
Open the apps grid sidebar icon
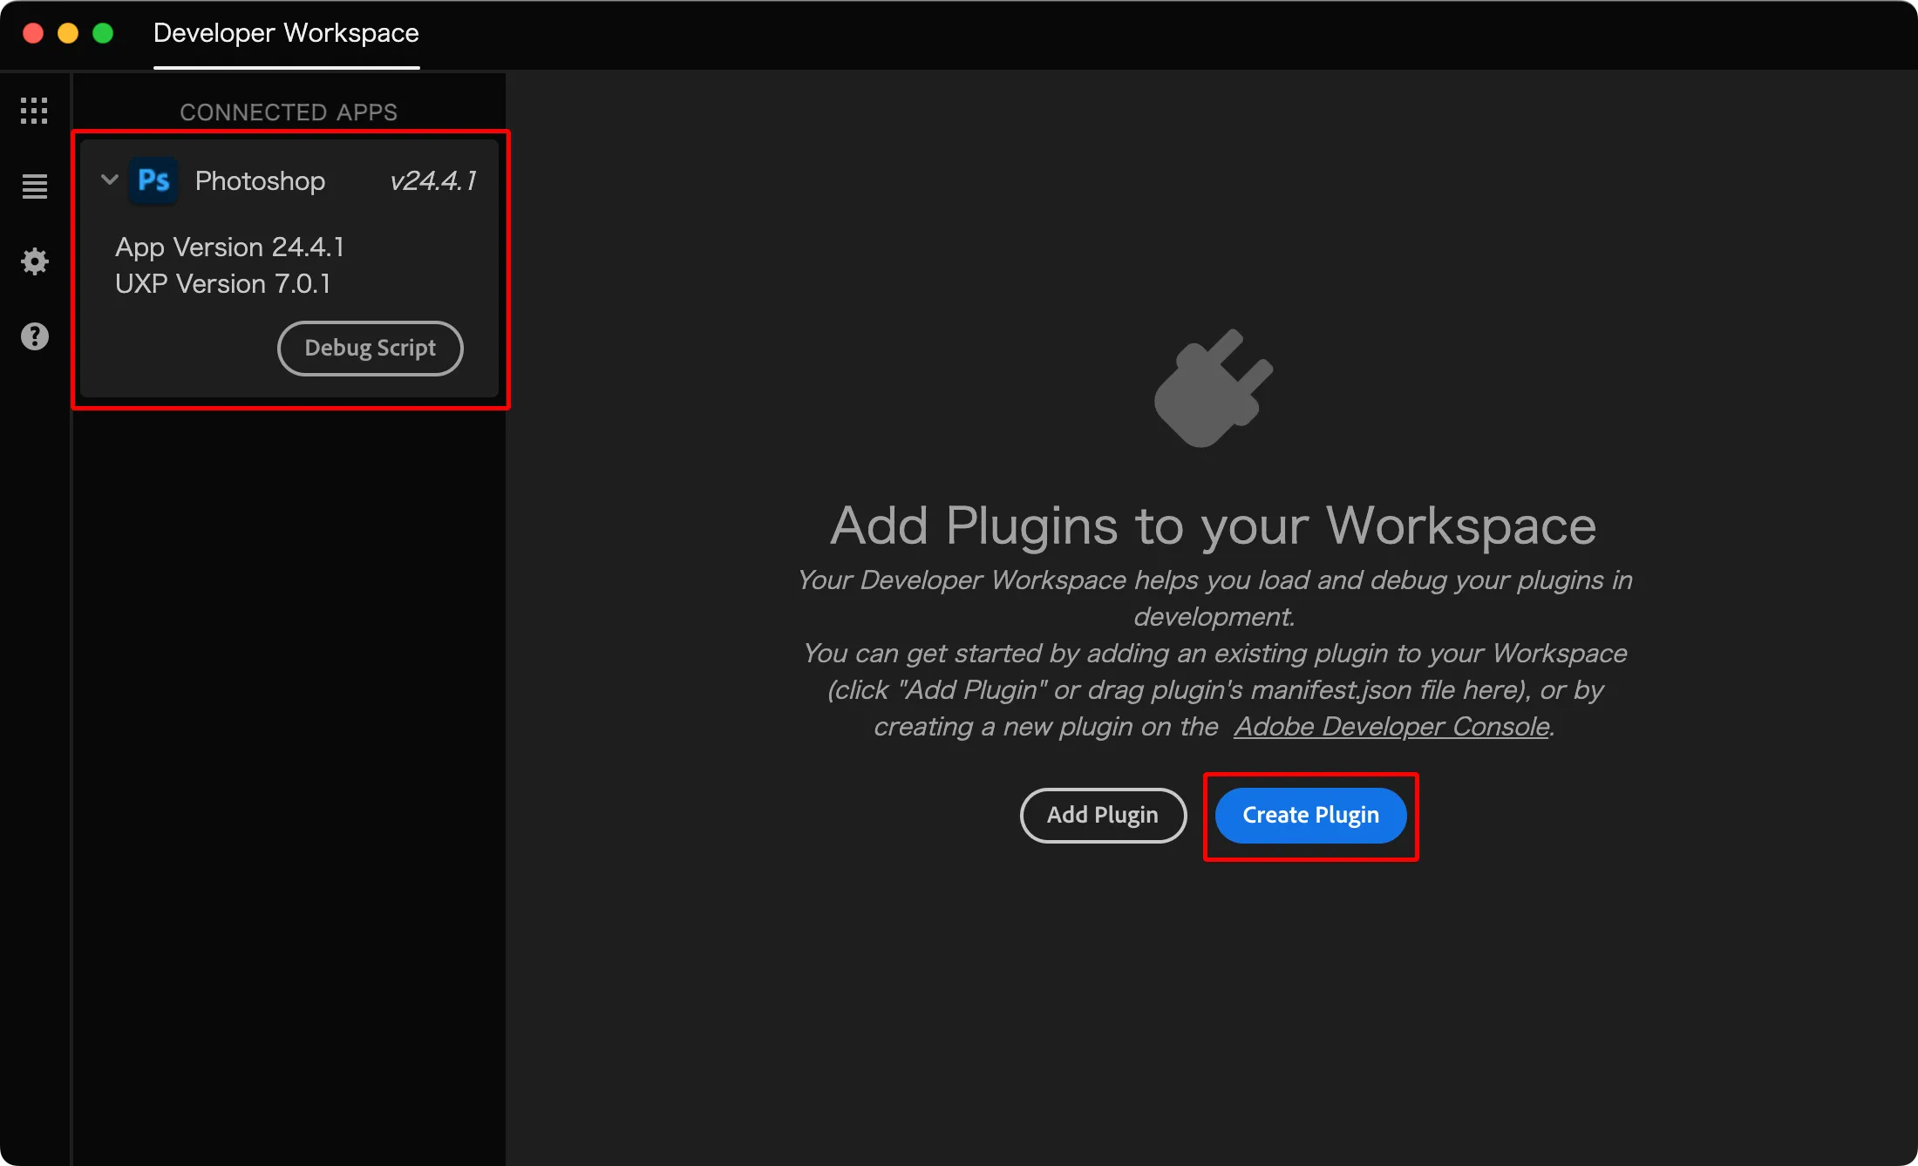click(x=34, y=111)
